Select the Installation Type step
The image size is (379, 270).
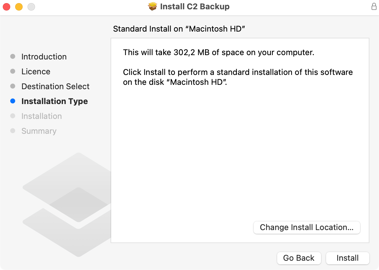(x=54, y=101)
